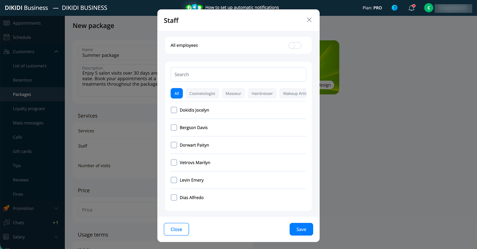Collapse the Customers sidebar section

(x=56, y=52)
